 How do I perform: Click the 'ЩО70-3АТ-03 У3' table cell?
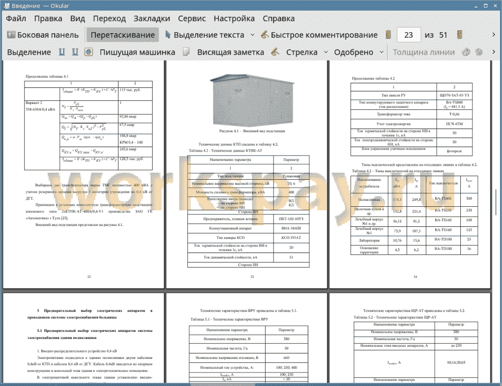(454, 95)
